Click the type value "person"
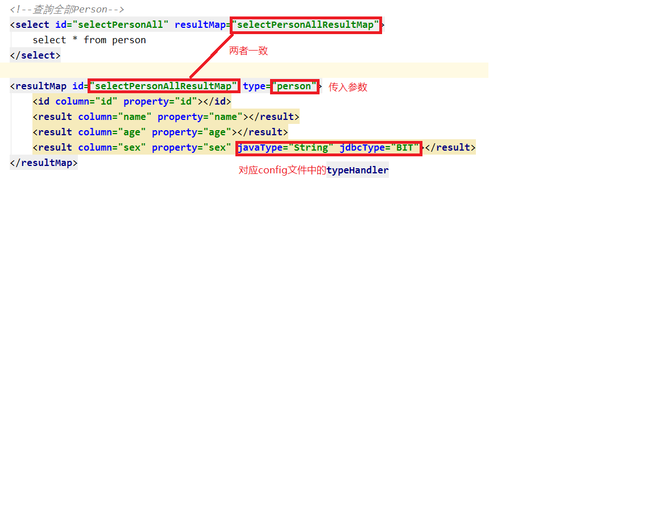The width and height of the screenshot is (655, 511). coord(294,86)
